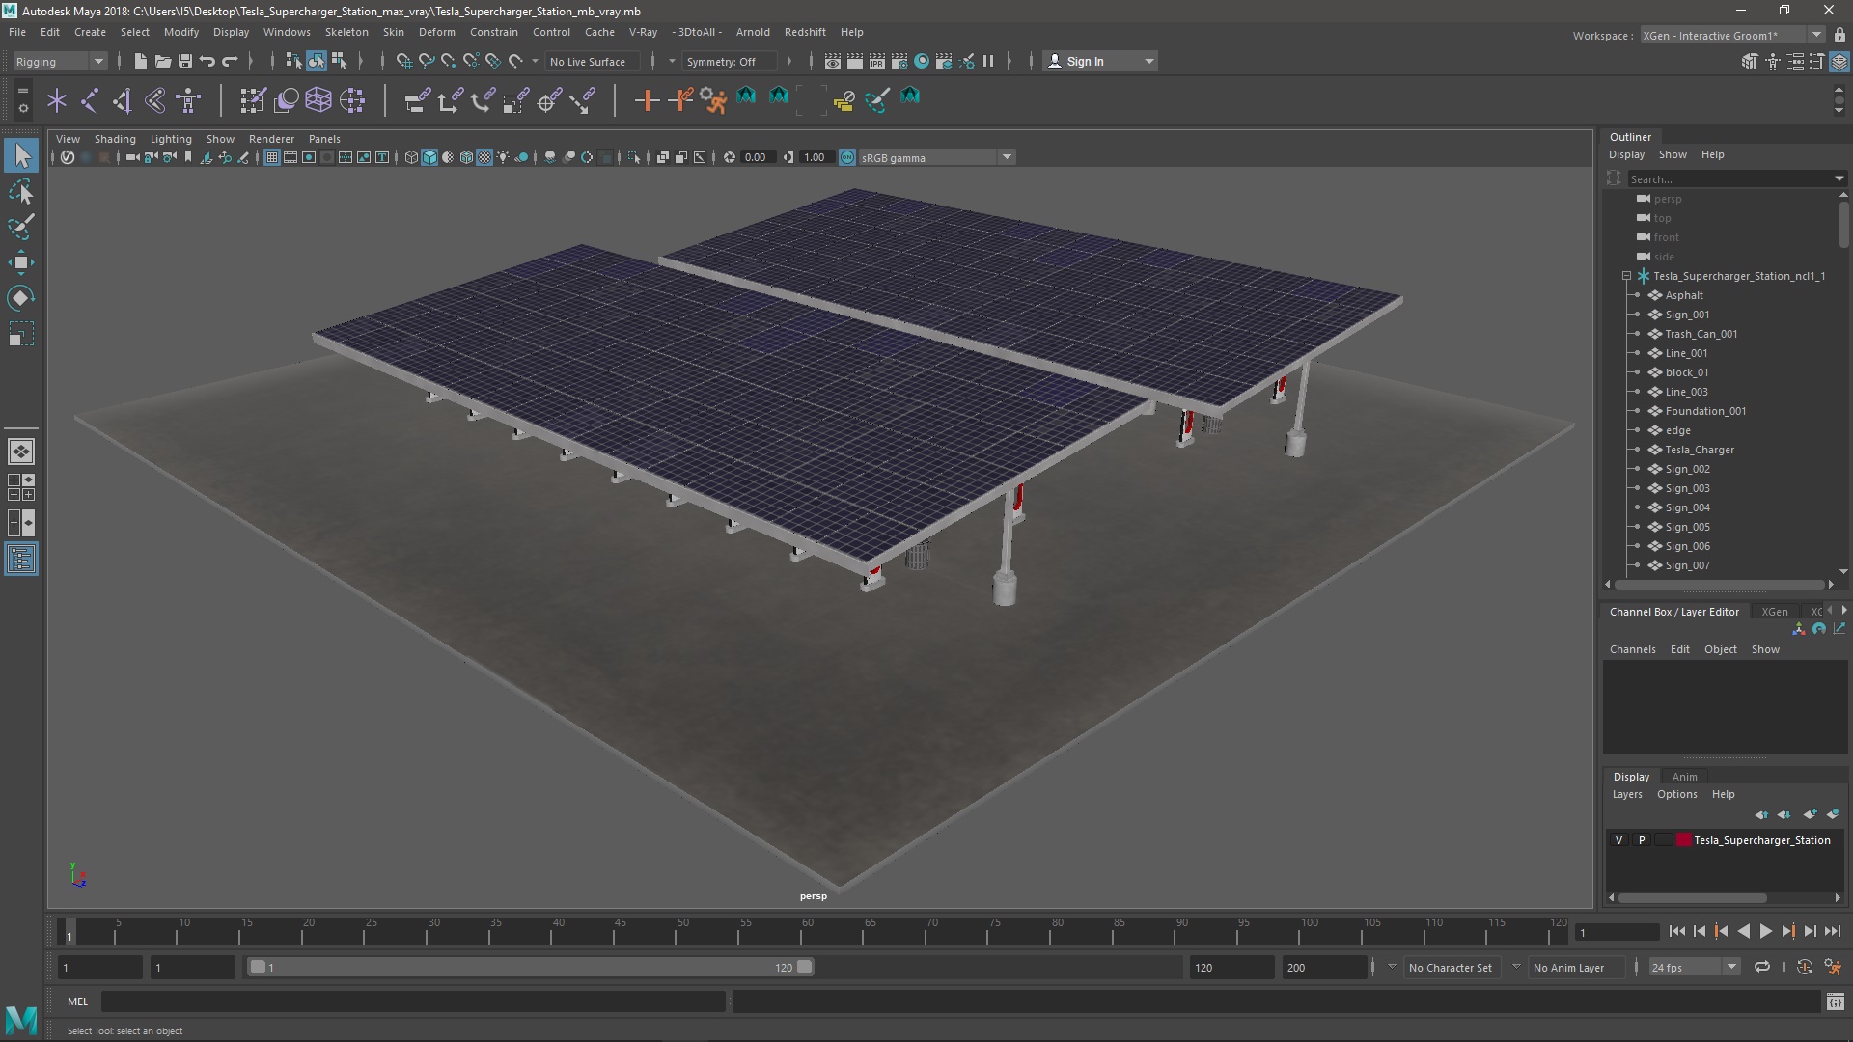This screenshot has height=1042, width=1853.
Task: Open animation preferences running-man icon
Action: [x=1833, y=967]
